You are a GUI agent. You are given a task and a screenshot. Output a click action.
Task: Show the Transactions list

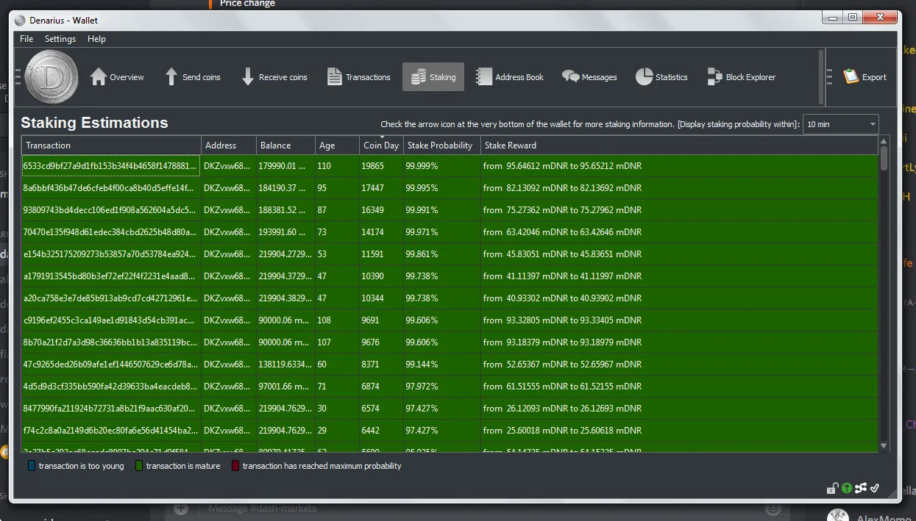point(358,77)
